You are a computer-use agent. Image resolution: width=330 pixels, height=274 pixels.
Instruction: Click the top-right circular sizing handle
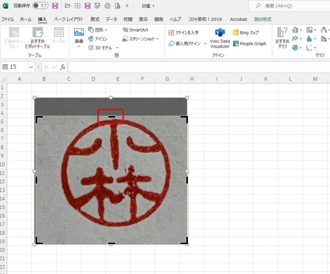click(x=187, y=98)
